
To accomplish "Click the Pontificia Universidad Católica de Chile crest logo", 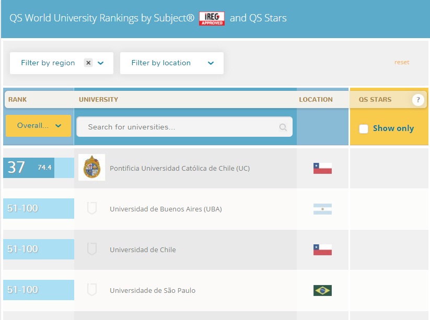I will 91,168.
